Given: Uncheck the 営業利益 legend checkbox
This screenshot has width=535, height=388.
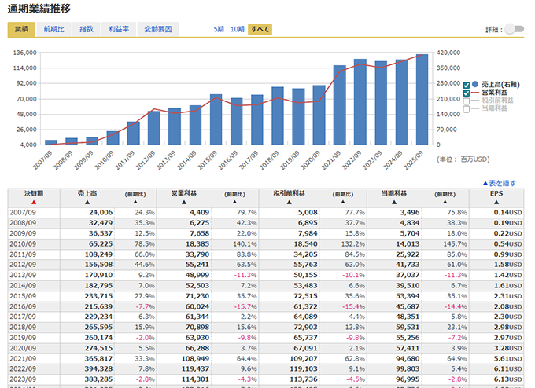Looking at the screenshot, I should (x=467, y=93).
